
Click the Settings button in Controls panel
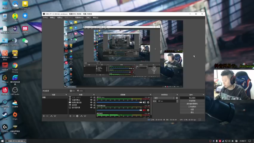pyautogui.click(x=192, y=110)
